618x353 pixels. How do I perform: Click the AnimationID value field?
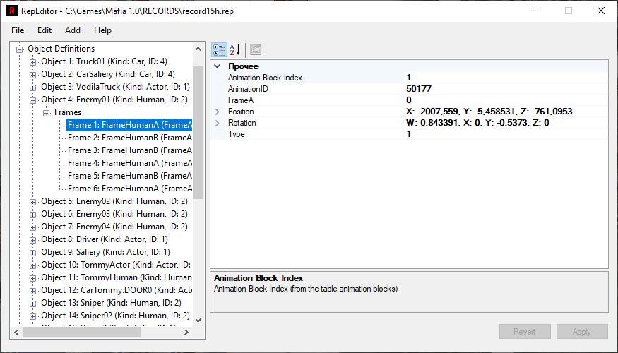point(504,89)
